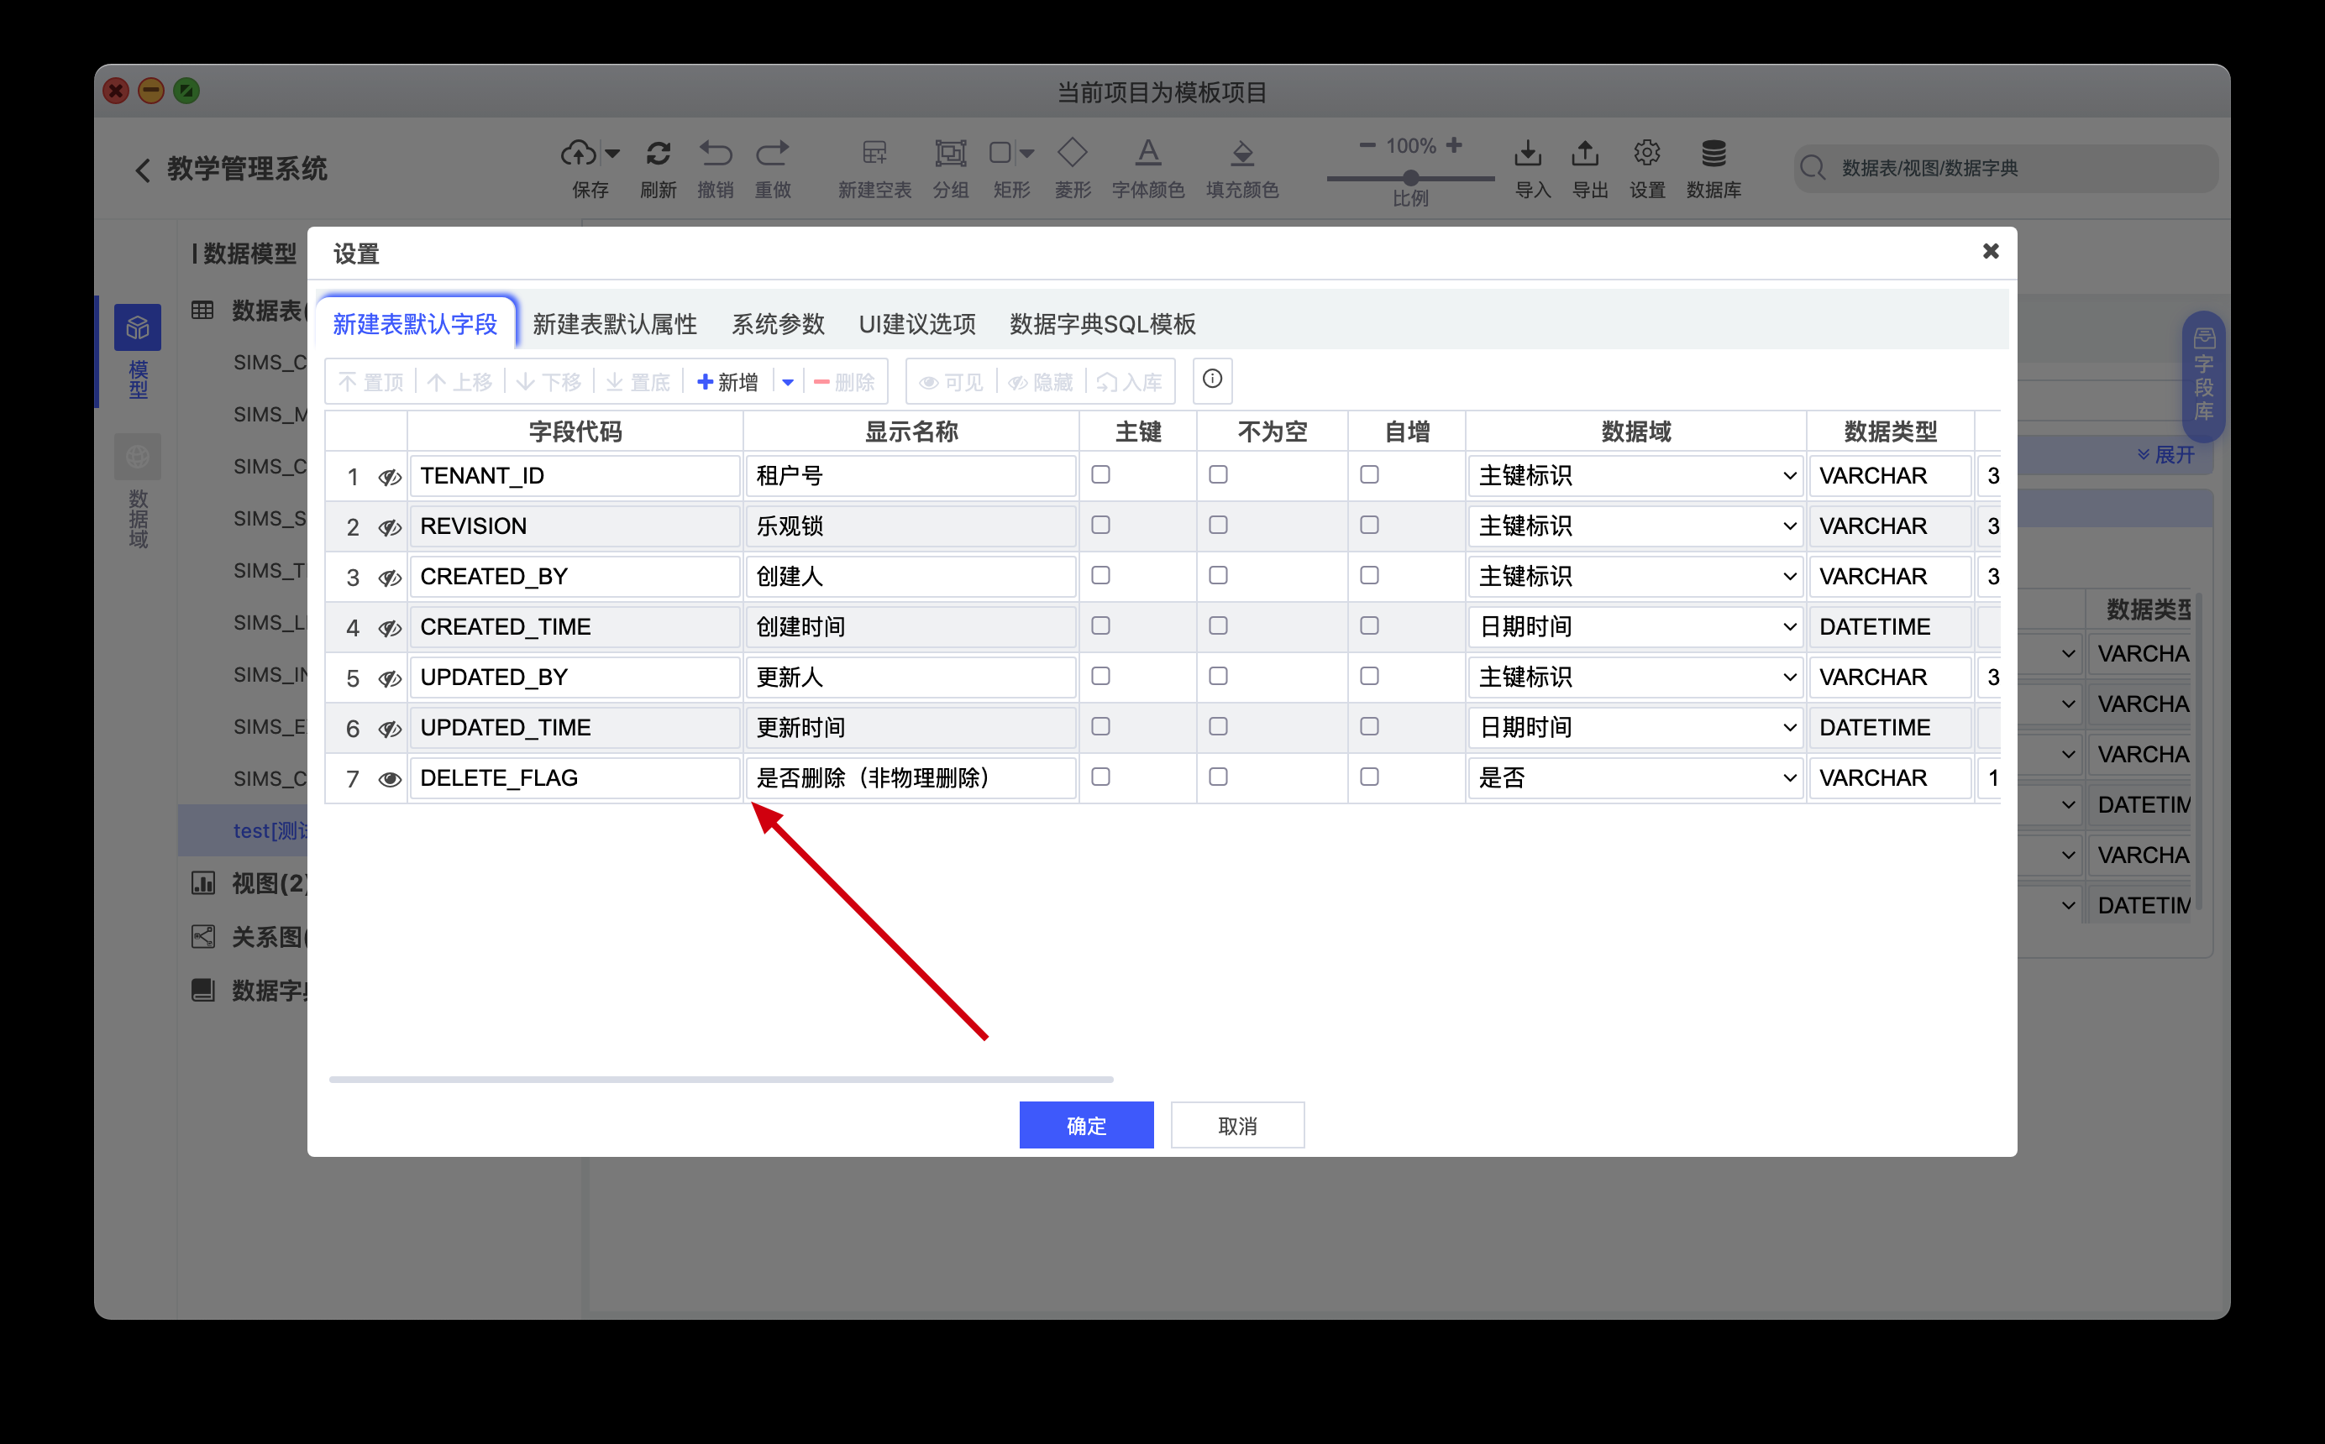Check 自增 checkbox for DELETE_FLAG row
The width and height of the screenshot is (2325, 1444).
[x=1369, y=777]
